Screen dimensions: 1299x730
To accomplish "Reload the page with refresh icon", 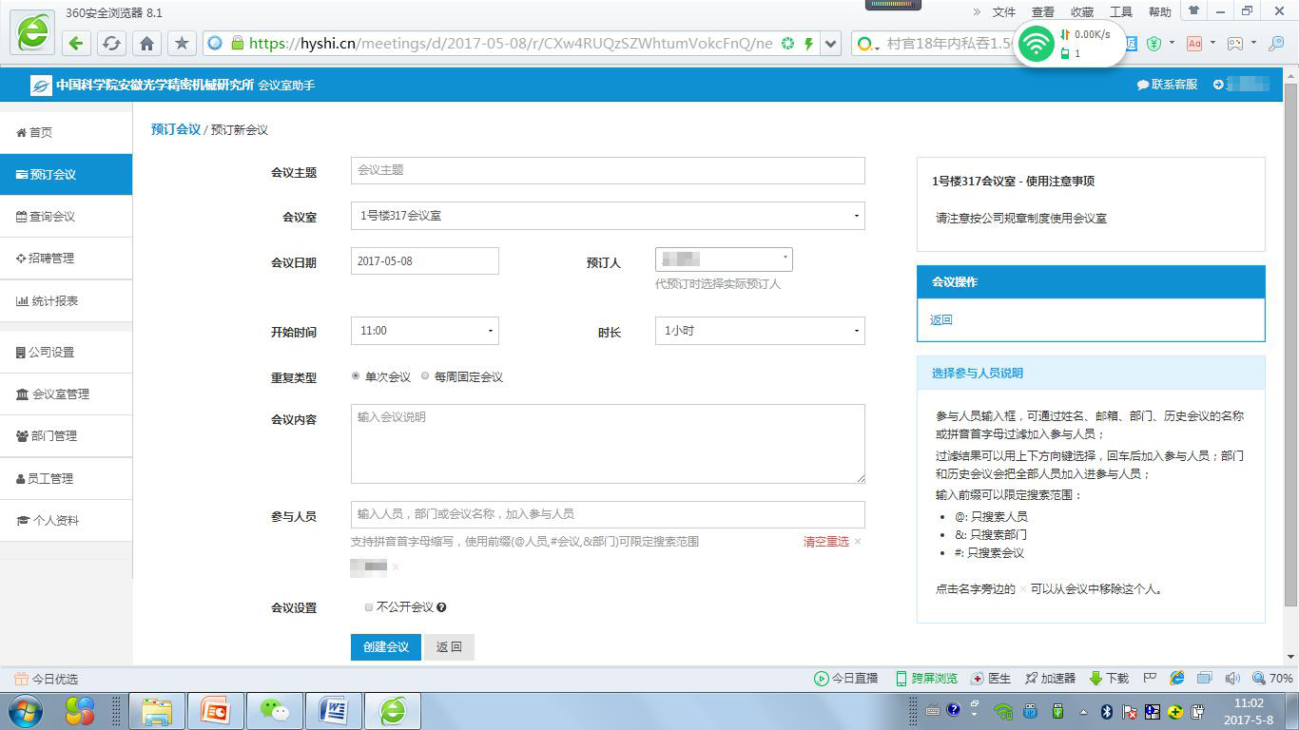I will coord(111,43).
